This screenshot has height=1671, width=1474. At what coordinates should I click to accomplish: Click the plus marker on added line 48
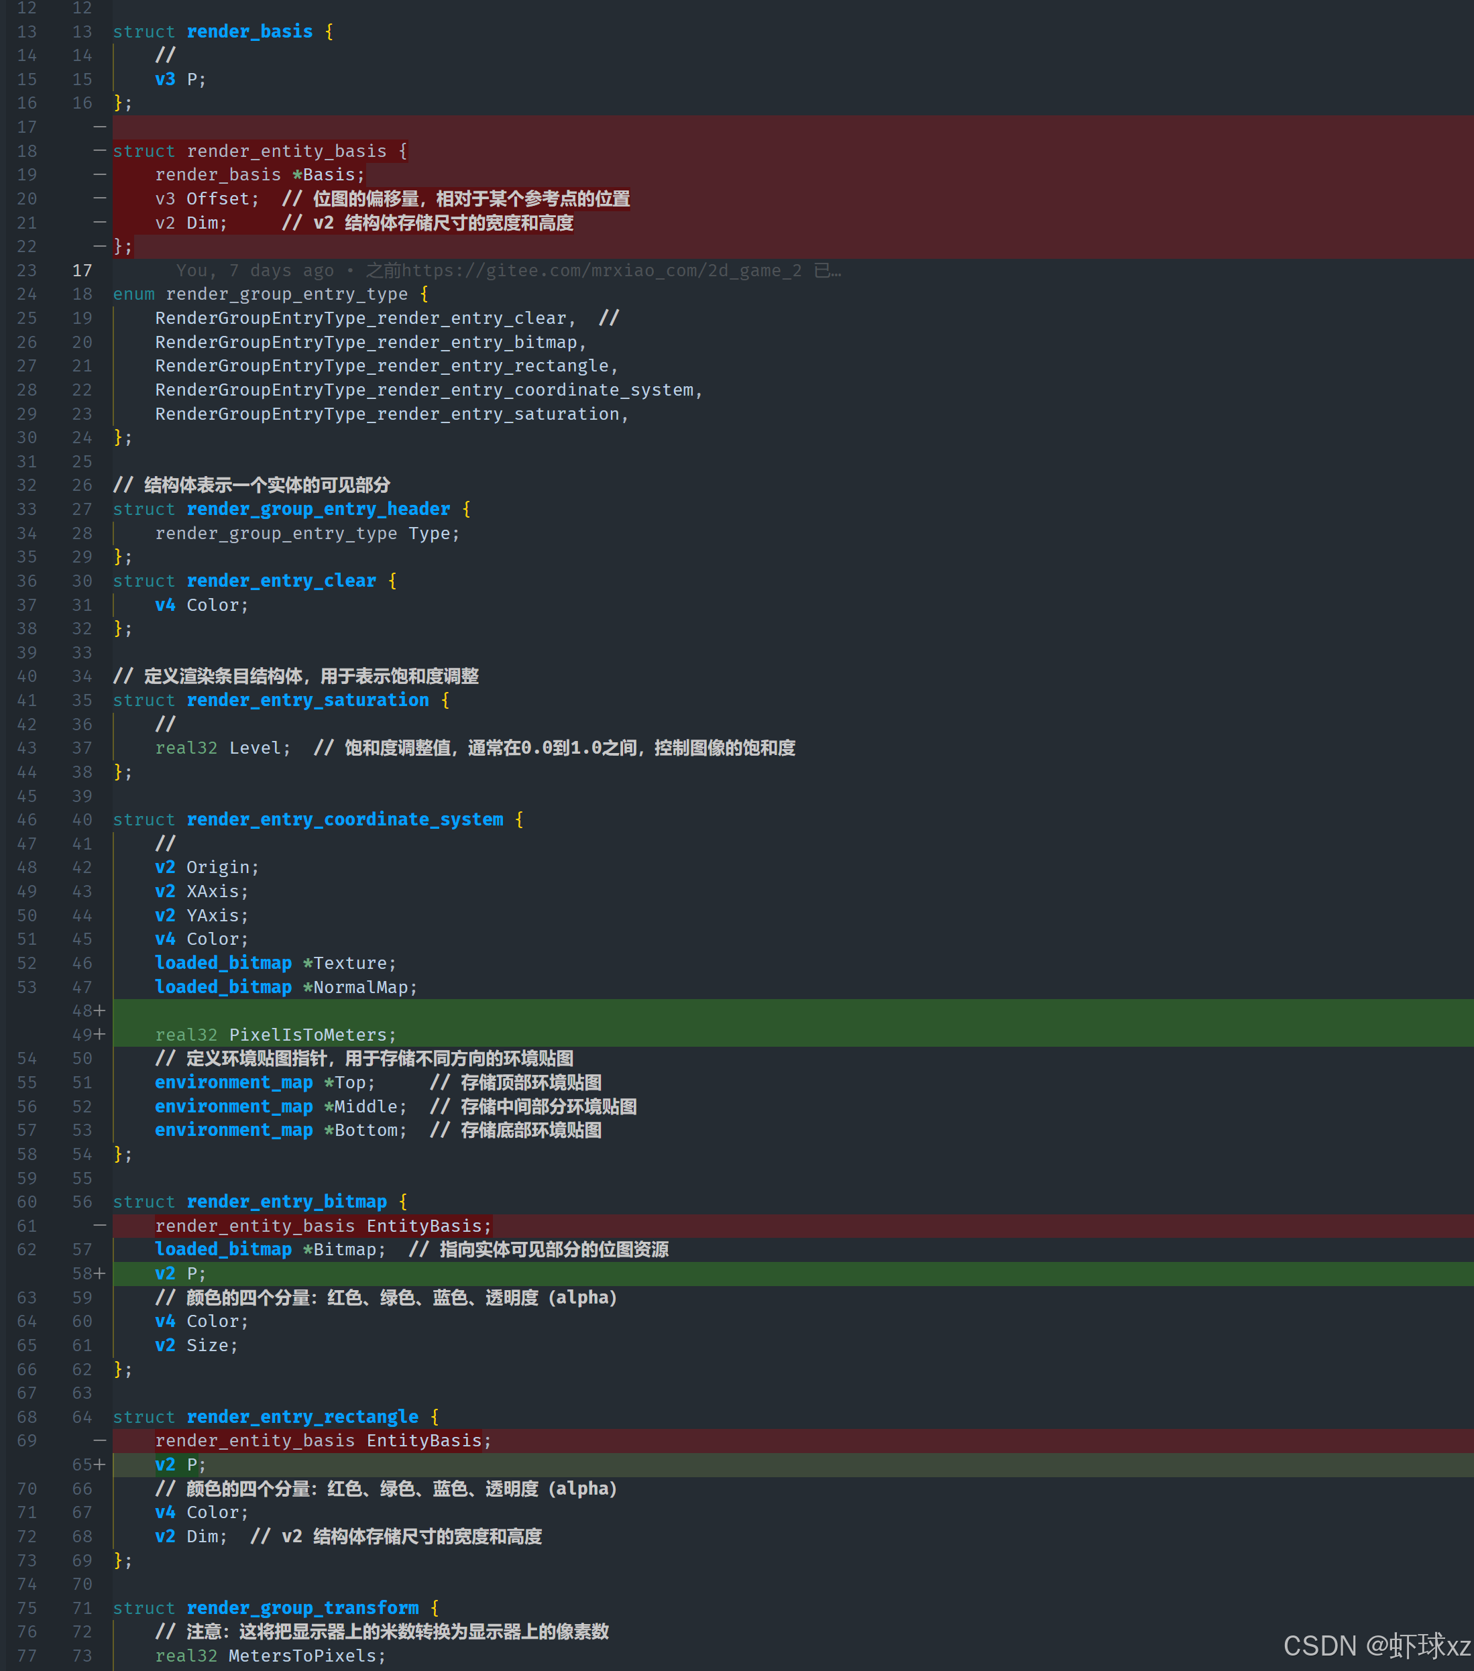100,1011
